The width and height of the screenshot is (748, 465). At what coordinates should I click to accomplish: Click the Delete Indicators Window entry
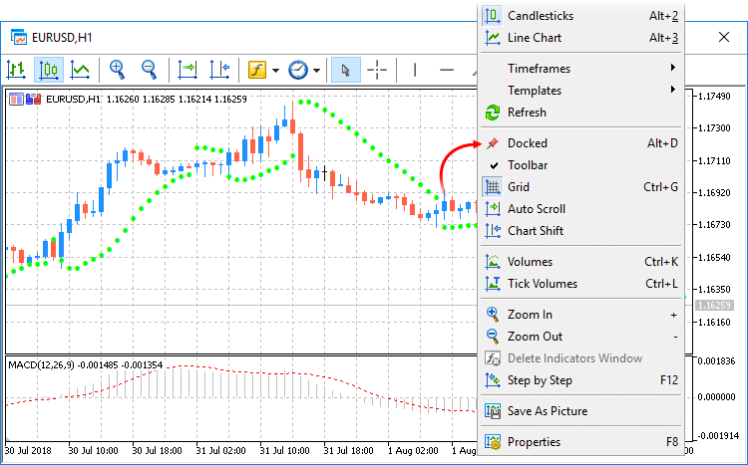click(x=581, y=358)
